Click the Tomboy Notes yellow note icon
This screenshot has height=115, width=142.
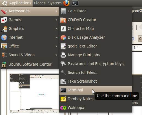63,99
